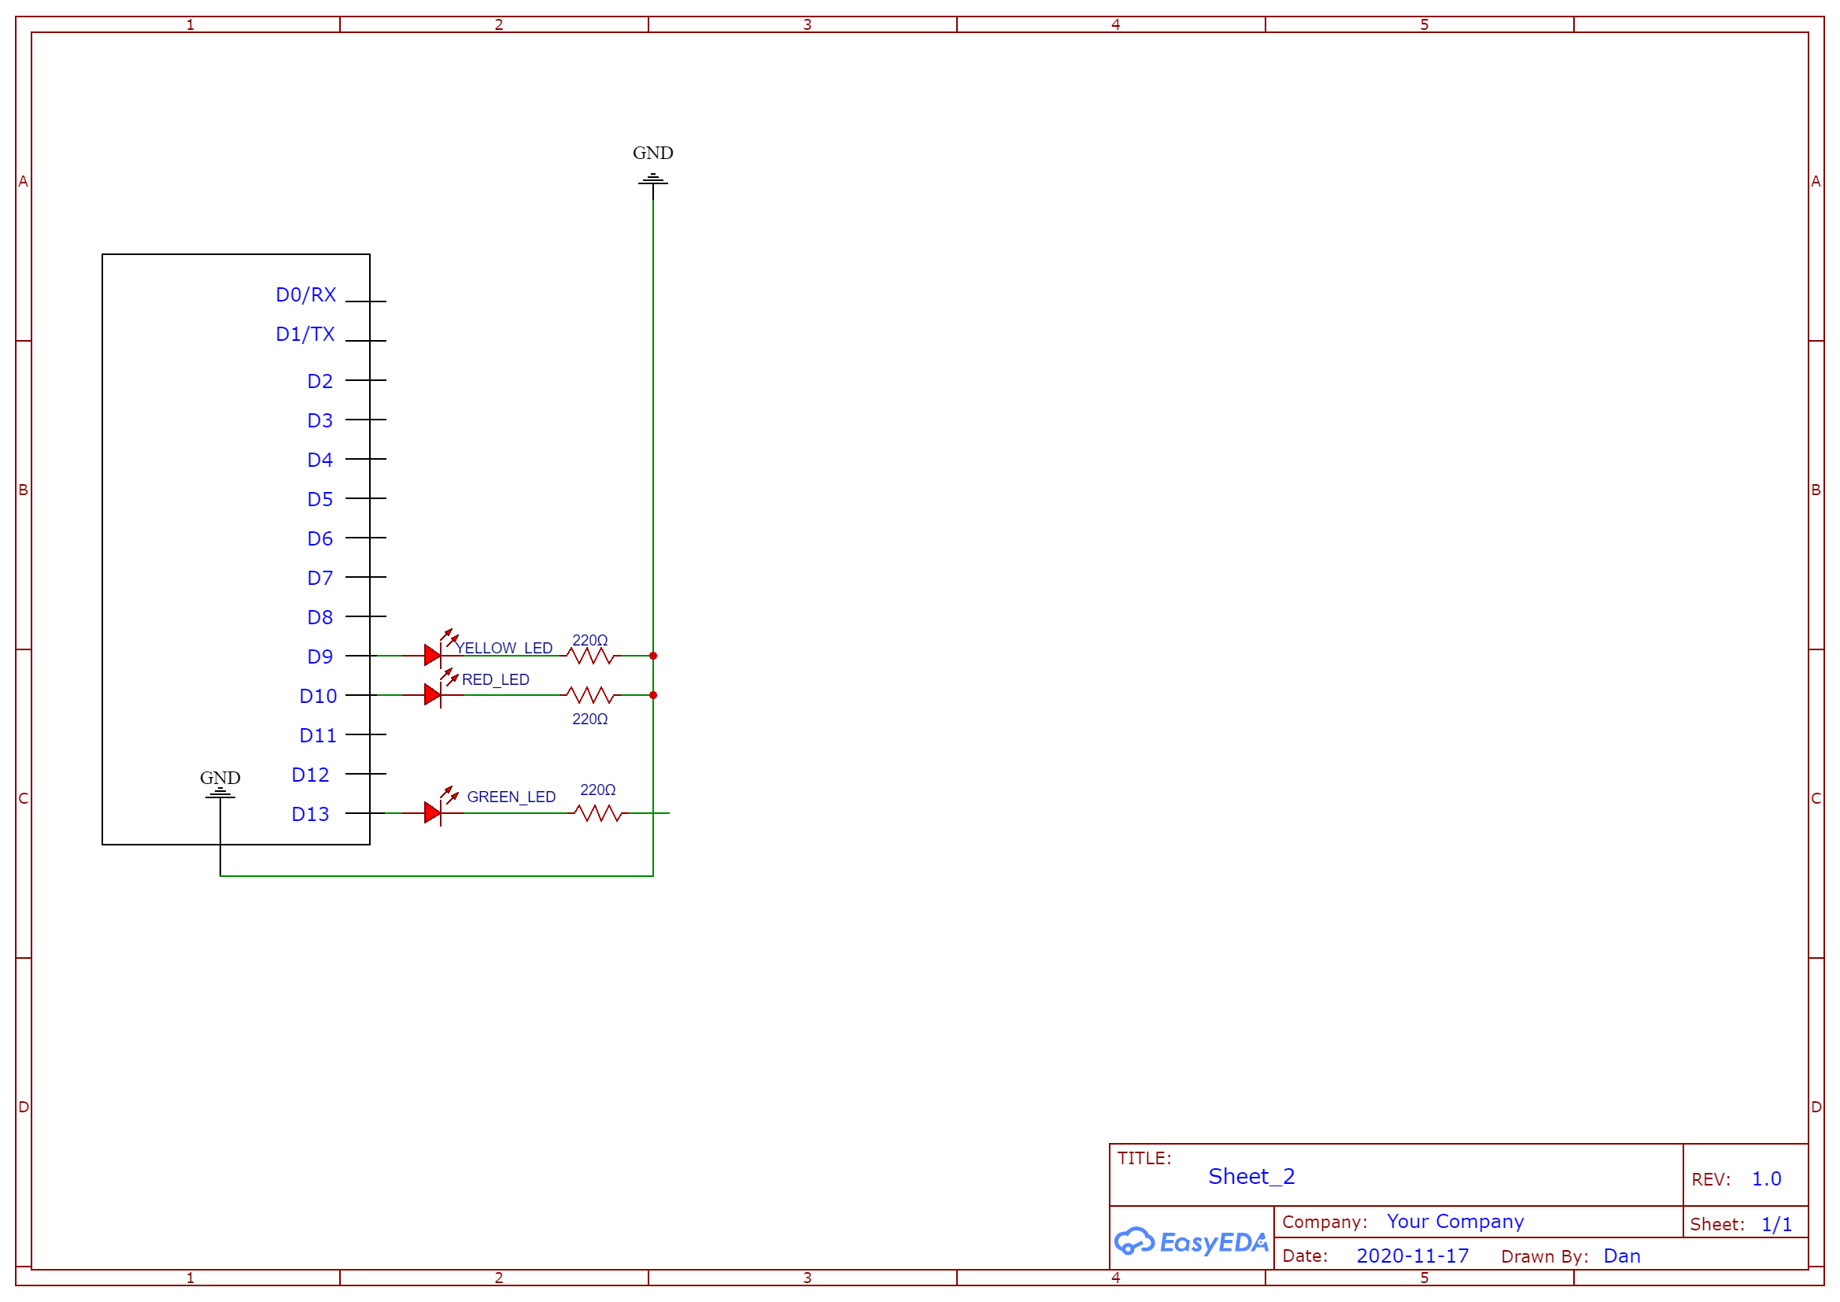Select the resistor symbol after the red LED
The height and width of the screenshot is (1302, 1840).
(x=589, y=695)
